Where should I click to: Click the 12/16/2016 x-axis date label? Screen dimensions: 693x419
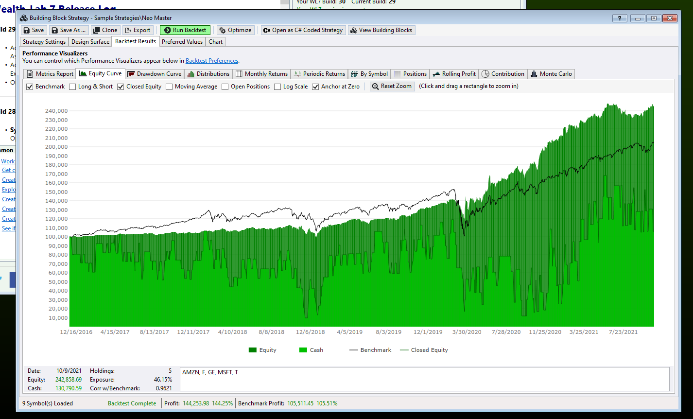click(76, 332)
